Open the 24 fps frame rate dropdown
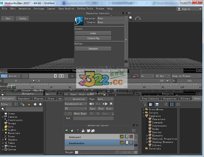Viewport: 204px width, 157px height. pos(163,76)
